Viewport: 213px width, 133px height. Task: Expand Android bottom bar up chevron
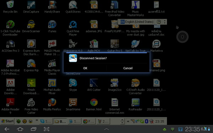(x=106, y=129)
